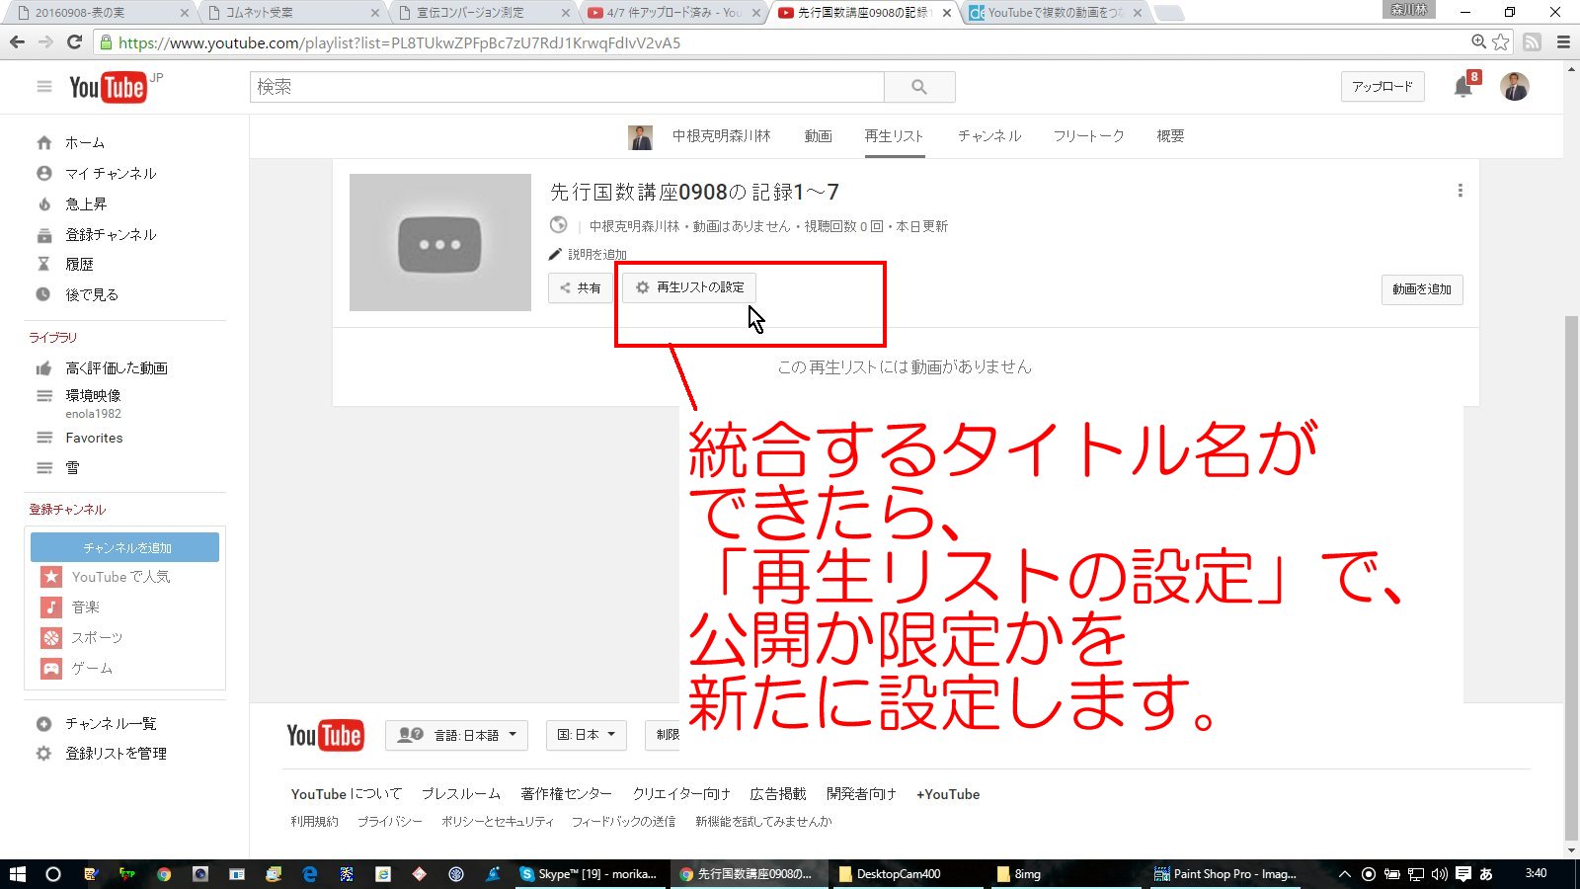Open マイ チャンネル in sidebar
This screenshot has width=1580, height=889.
tap(111, 174)
